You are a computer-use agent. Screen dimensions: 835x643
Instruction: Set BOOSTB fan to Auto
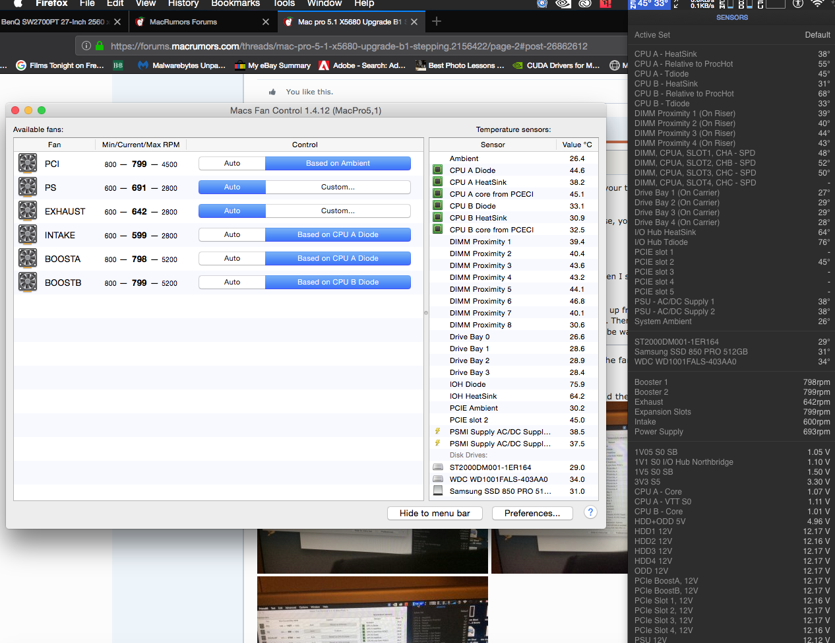[232, 282]
